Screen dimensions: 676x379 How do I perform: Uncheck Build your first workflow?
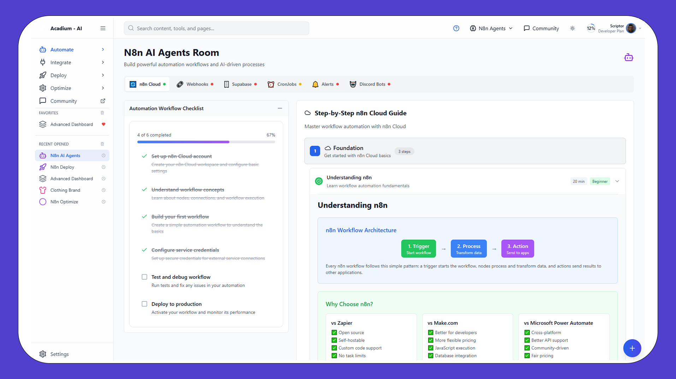[144, 216]
